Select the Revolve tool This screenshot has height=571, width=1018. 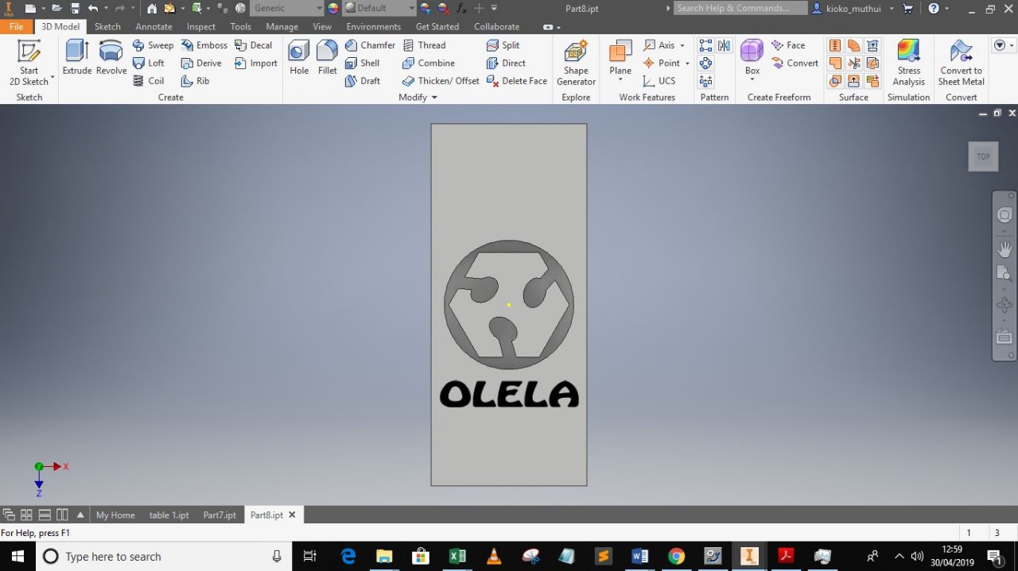click(111, 57)
